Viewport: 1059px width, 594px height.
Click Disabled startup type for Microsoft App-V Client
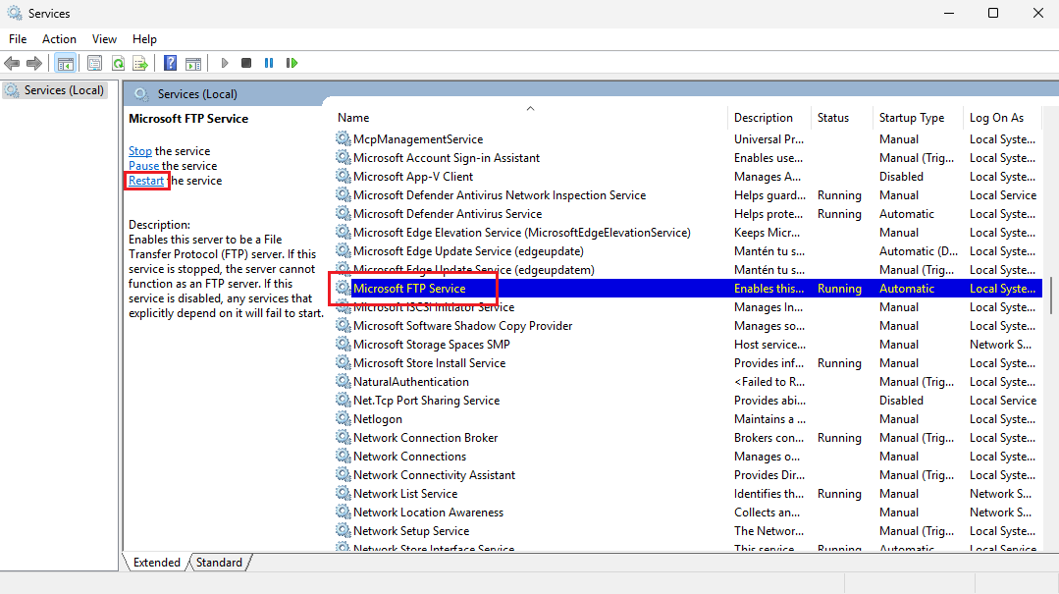pos(901,177)
